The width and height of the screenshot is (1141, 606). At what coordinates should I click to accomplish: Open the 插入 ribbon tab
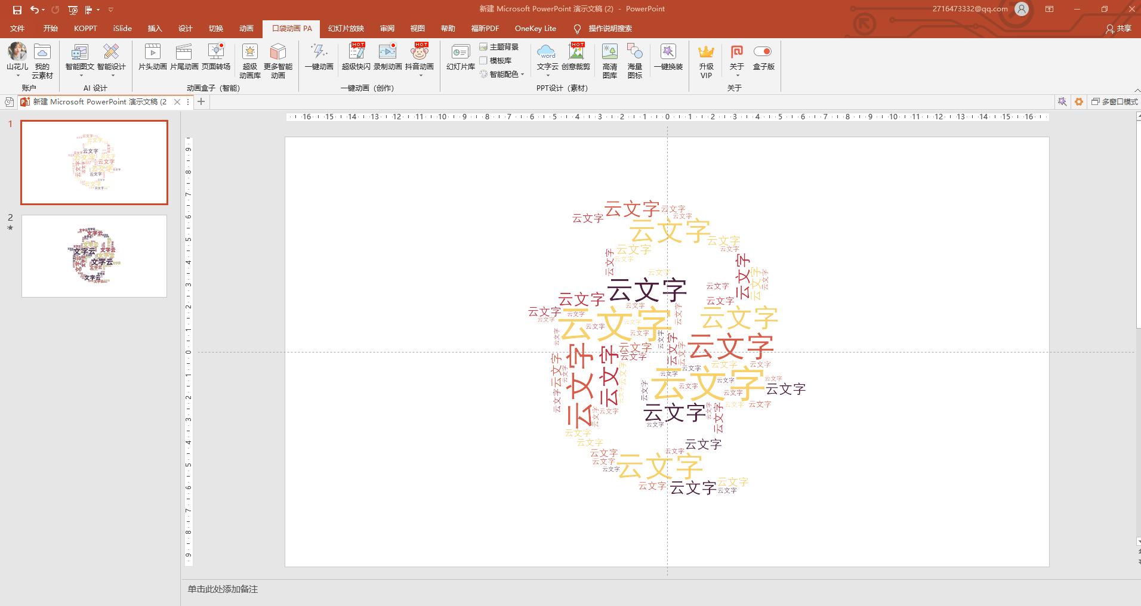click(x=155, y=28)
